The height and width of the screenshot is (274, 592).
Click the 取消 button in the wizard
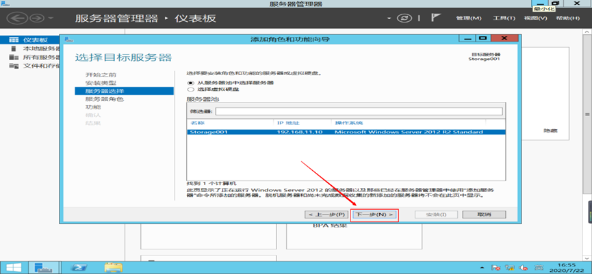click(x=484, y=215)
